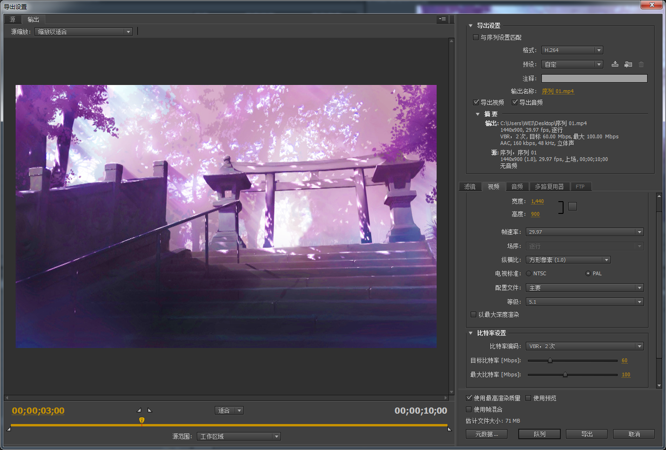The height and width of the screenshot is (450, 666).
Task: Enable 使用帧混合 checkbox
Action: pyautogui.click(x=469, y=409)
